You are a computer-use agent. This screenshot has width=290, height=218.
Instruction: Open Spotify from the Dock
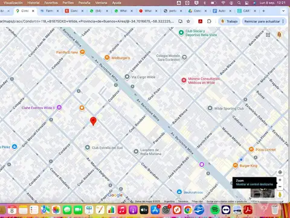point(214,210)
